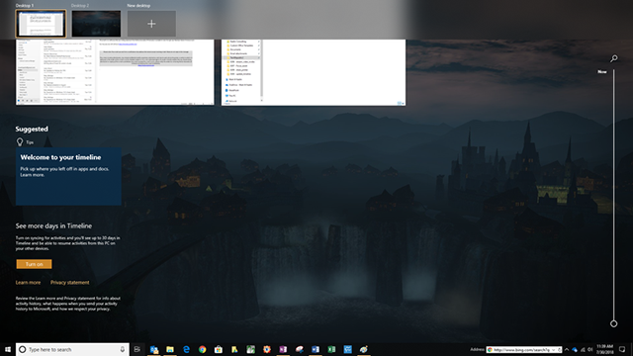Click the taskbar clock and date
The image size is (633, 356).
604,349
